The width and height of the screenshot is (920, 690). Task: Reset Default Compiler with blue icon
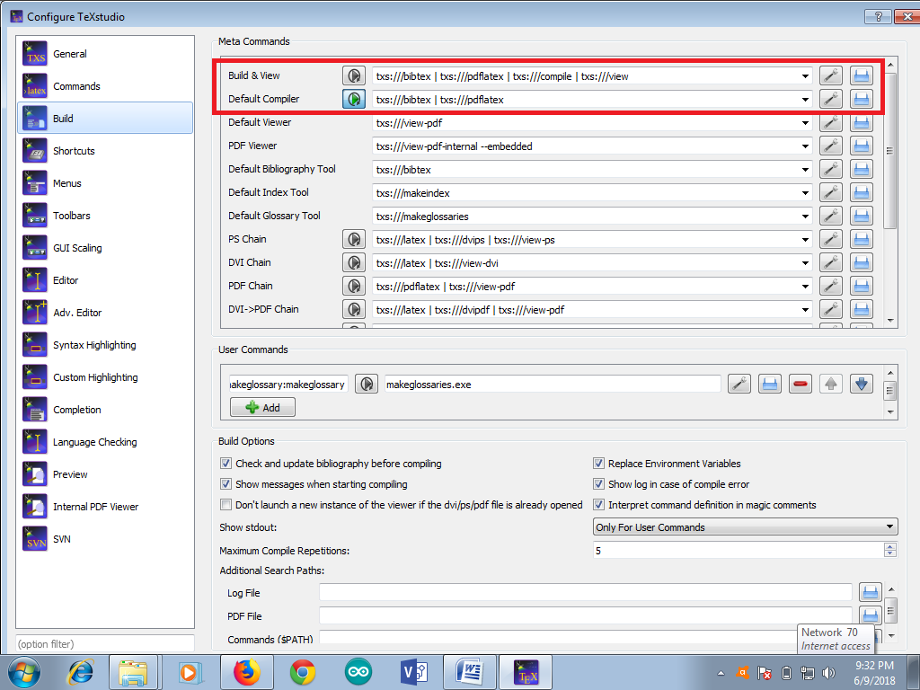click(862, 99)
